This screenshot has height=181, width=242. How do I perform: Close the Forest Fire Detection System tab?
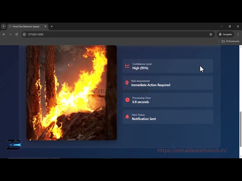(45, 26)
